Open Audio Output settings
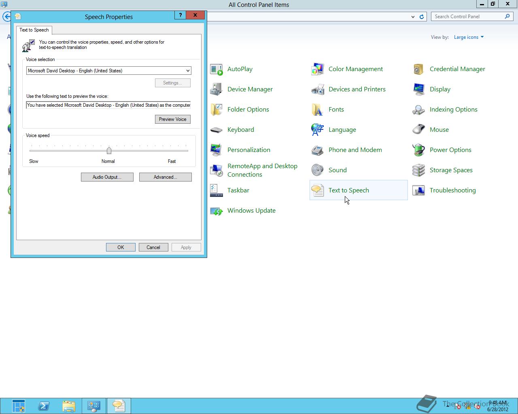 click(x=107, y=177)
